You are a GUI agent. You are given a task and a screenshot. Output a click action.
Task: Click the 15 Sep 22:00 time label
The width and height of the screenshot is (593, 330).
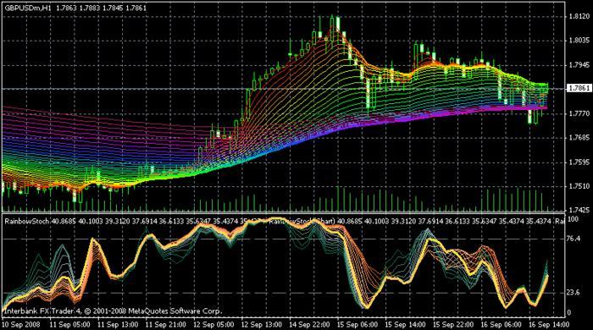click(x=452, y=324)
